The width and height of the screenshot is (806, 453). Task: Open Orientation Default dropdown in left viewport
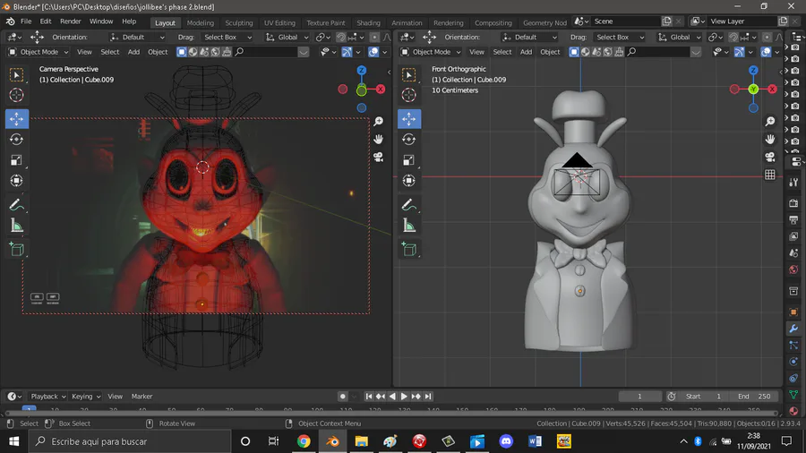point(137,37)
